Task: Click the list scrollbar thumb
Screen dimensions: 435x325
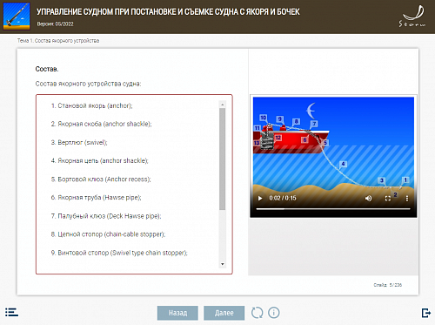Action: 223,159
